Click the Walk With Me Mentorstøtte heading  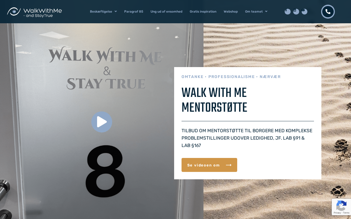point(214,100)
